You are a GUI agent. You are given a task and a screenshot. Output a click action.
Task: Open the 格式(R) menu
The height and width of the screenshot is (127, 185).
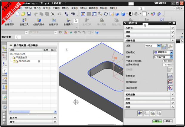coord(47,8)
